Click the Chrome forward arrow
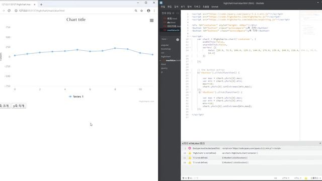 (4, 11)
